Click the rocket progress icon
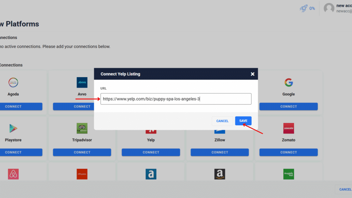Viewport: 352px width, 198px height. pos(304,8)
